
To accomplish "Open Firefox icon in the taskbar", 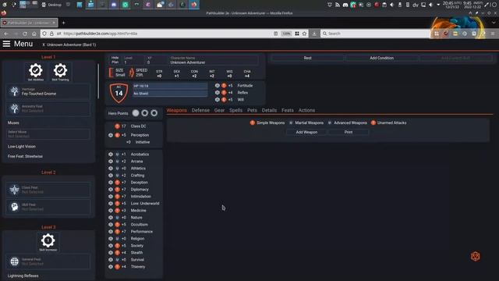I will coord(194,5).
